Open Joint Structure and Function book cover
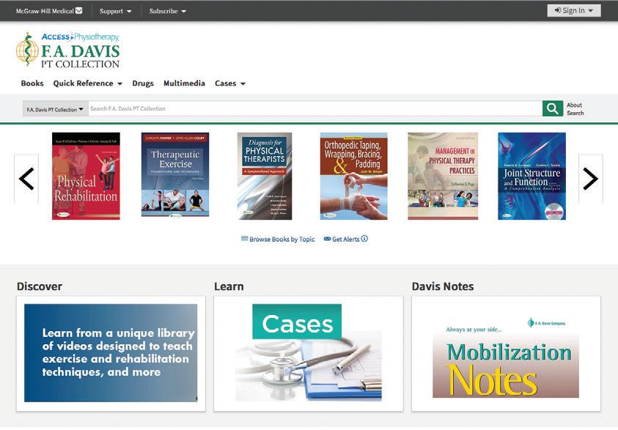The height and width of the screenshot is (430, 618). 531,176
